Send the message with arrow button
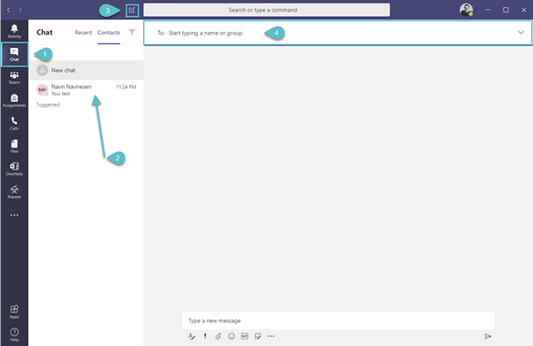This screenshot has height=346, width=533. [488, 336]
